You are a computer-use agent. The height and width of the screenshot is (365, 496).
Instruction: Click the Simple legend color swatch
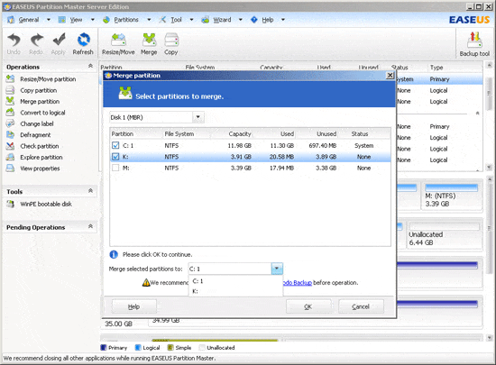click(x=170, y=348)
